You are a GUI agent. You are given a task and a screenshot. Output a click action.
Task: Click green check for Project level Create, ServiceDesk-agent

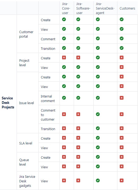(98, 58)
